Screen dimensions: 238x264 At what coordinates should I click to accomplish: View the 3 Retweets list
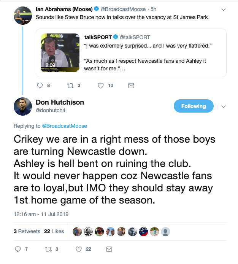27,231
